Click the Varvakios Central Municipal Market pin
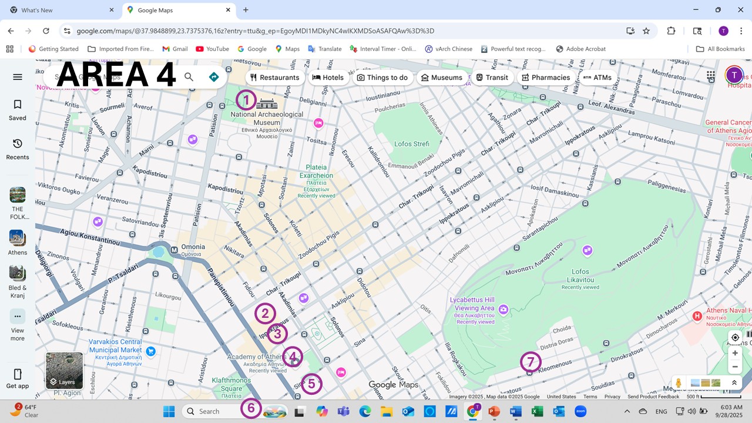This screenshot has height=423, width=752. coord(151,351)
